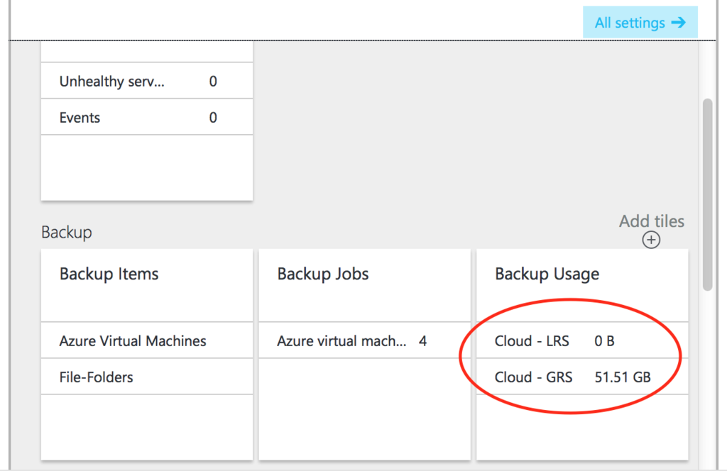Open the Events count row

point(80,118)
